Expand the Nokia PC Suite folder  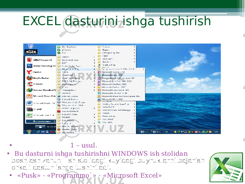click(76, 114)
